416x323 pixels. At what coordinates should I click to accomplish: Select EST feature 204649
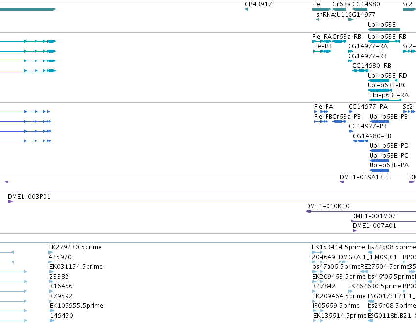[x=317, y=262]
